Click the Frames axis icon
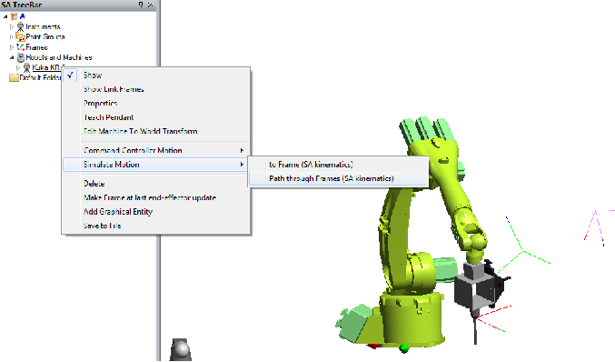 20,47
